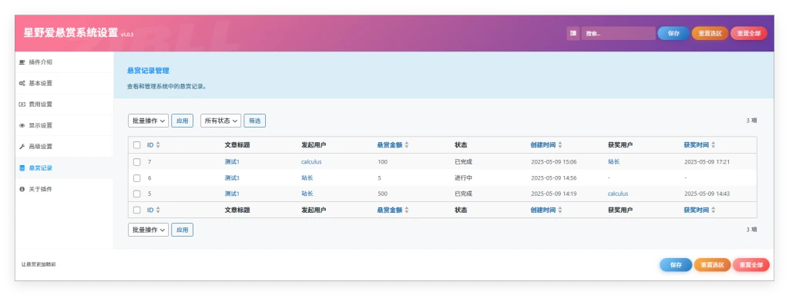This screenshot has width=789, height=295.
Task: Click the expand-all icon left of the search box
Action: pyautogui.click(x=572, y=34)
